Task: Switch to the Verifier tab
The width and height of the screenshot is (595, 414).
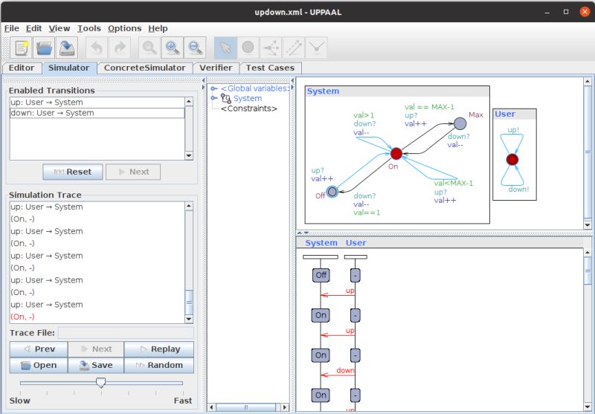Action: [x=216, y=68]
